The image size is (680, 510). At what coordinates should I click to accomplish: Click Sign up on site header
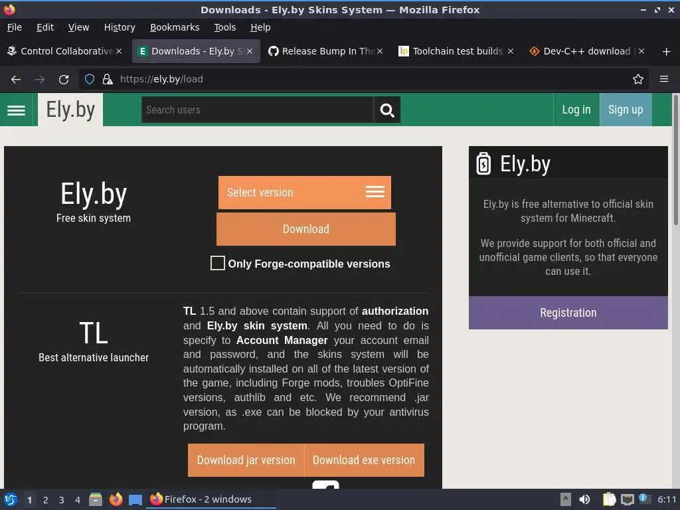coord(626,110)
